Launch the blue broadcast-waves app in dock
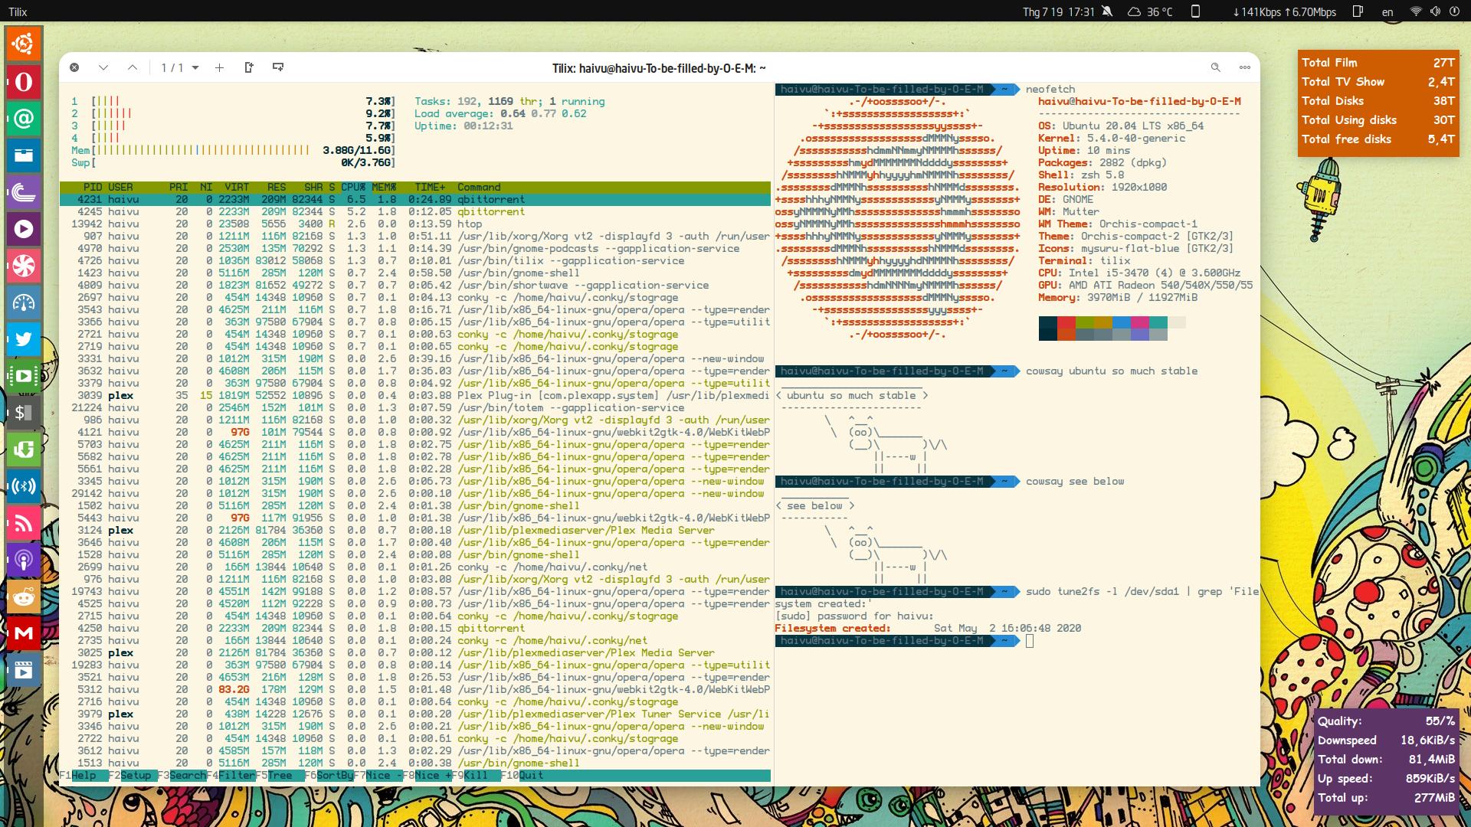This screenshot has width=1471, height=827. pyautogui.click(x=24, y=486)
